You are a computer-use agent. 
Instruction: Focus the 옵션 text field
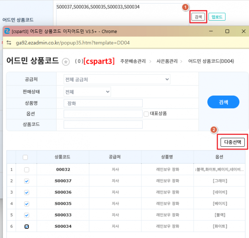(x=103, y=114)
